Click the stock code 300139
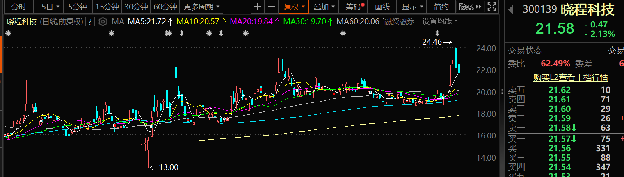Screen dimensions: 624x177 click(x=540, y=10)
